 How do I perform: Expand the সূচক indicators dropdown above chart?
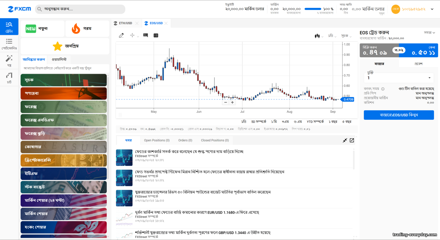click(346, 36)
